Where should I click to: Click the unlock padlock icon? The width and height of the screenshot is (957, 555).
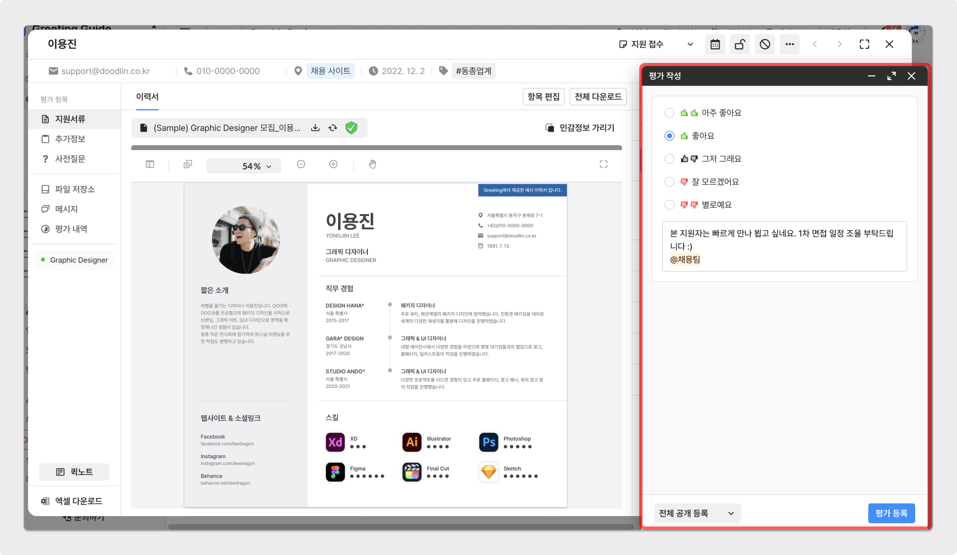click(x=740, y=44)
